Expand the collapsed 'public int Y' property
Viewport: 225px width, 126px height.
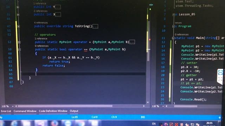[x=18, y=7]
